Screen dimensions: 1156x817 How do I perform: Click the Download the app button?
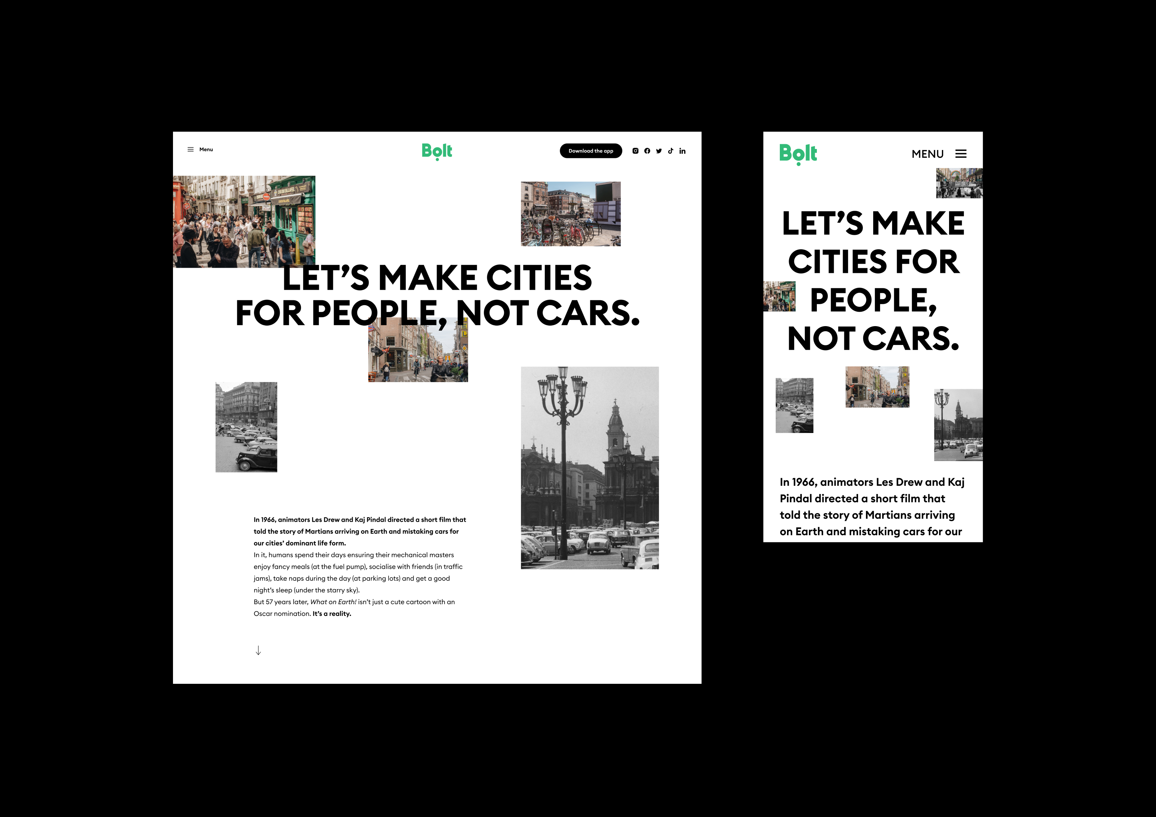coord(591,151)
